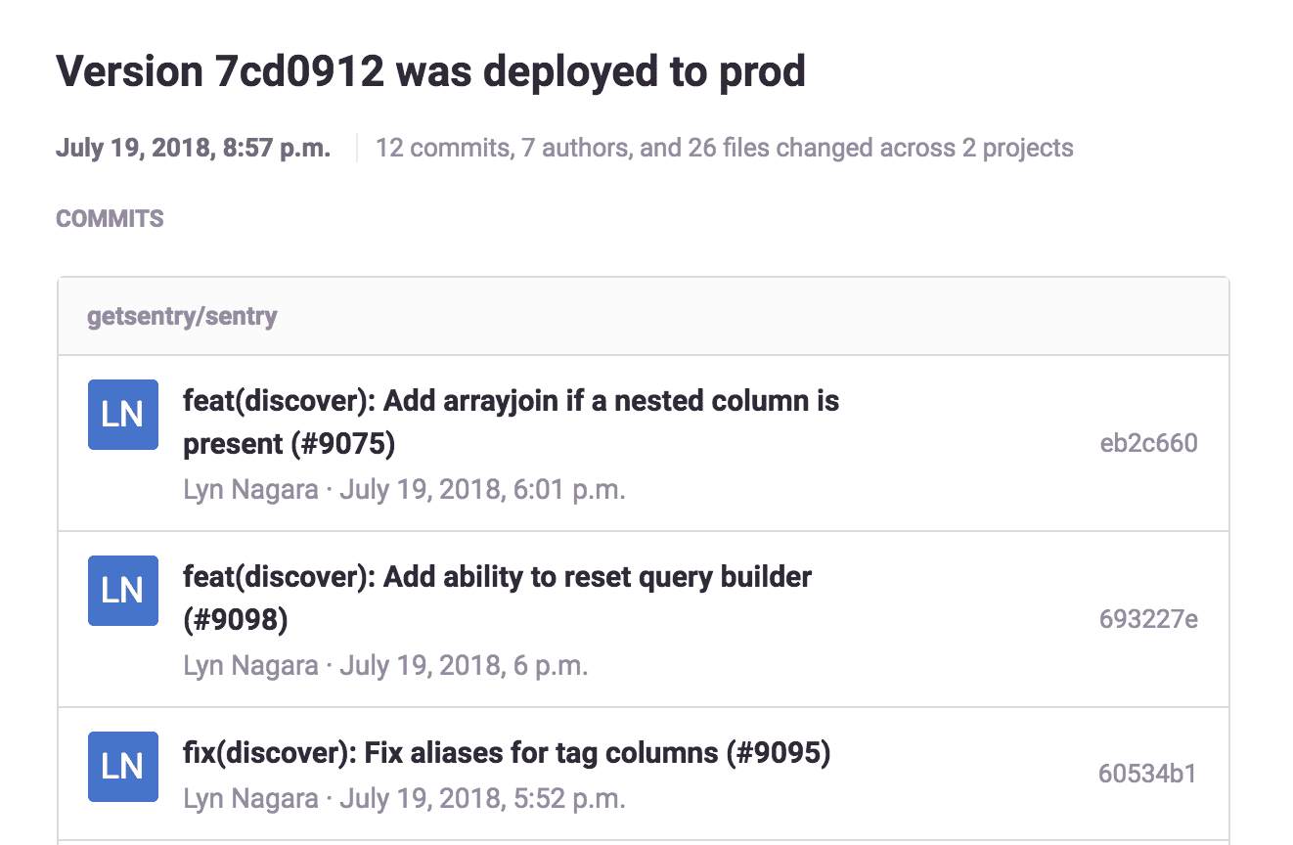Click Lyn Nagara beneath the tag columns fix
This screenshot has height=845, width=1293.
click(x=249, y=798)
